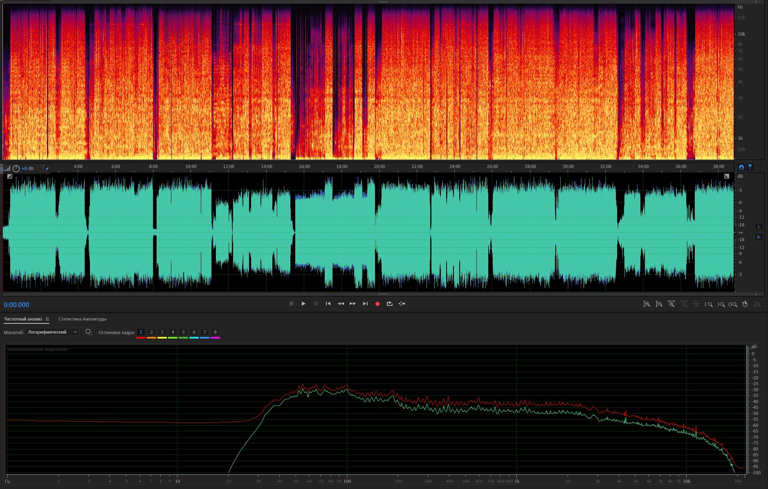The width and height of the screenshot is (768, 489).
Task: Start playback with the Play button
Action: coord(303,304)
